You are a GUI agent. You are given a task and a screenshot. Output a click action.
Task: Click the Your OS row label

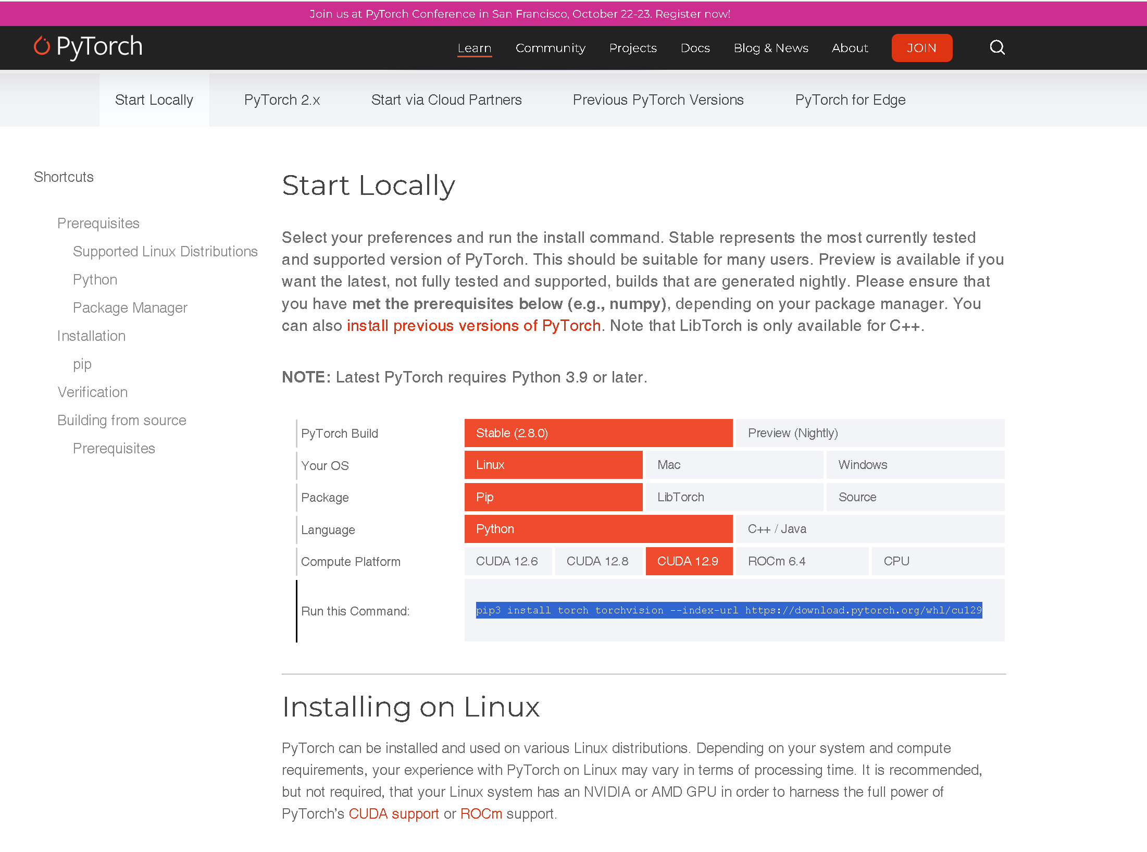[325, 466]
